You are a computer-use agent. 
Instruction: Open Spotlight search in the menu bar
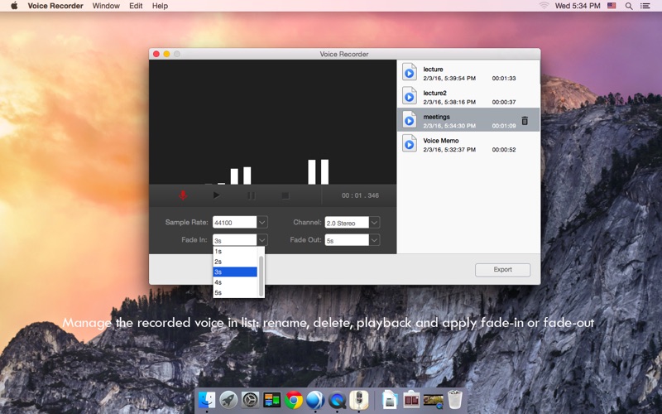629,6
